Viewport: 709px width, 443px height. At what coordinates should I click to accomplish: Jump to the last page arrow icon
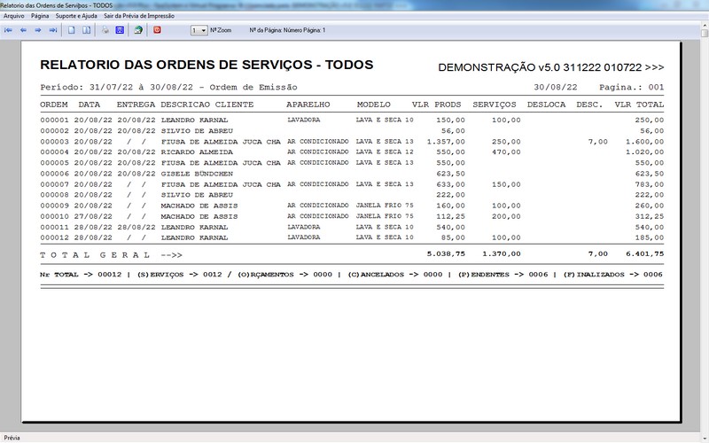pos(53,30)
